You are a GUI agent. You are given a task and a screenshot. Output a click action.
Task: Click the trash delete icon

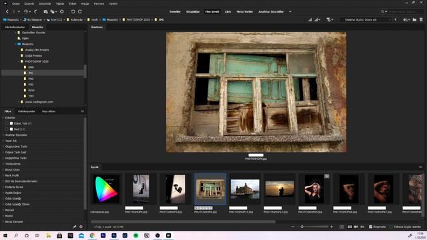tap(421, 19)
